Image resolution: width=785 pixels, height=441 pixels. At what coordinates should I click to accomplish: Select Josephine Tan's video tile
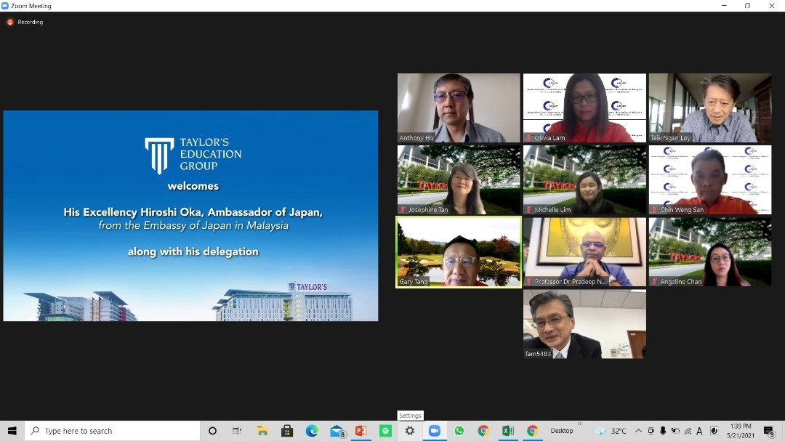[x=459, y=179]
